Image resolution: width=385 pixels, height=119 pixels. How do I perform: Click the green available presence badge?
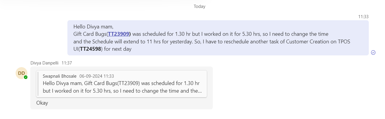(x=26, y=77)
